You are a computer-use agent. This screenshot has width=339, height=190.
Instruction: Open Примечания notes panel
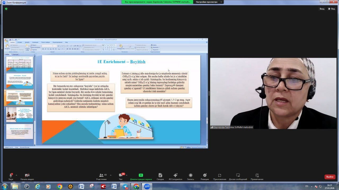257,176
